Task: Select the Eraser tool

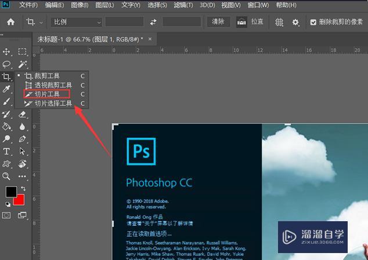Action: pos(23,114)
